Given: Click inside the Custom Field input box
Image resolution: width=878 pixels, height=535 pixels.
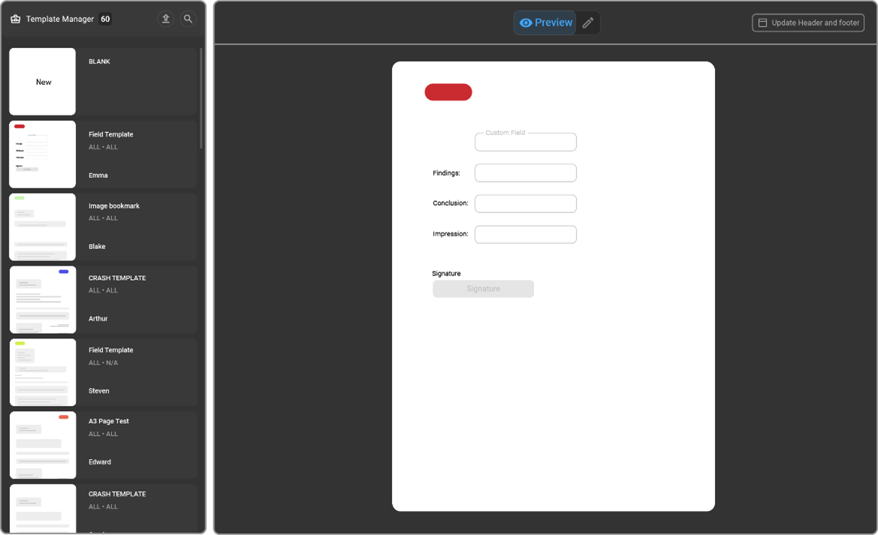Looking at the screenshot, I should click(525, 142).
